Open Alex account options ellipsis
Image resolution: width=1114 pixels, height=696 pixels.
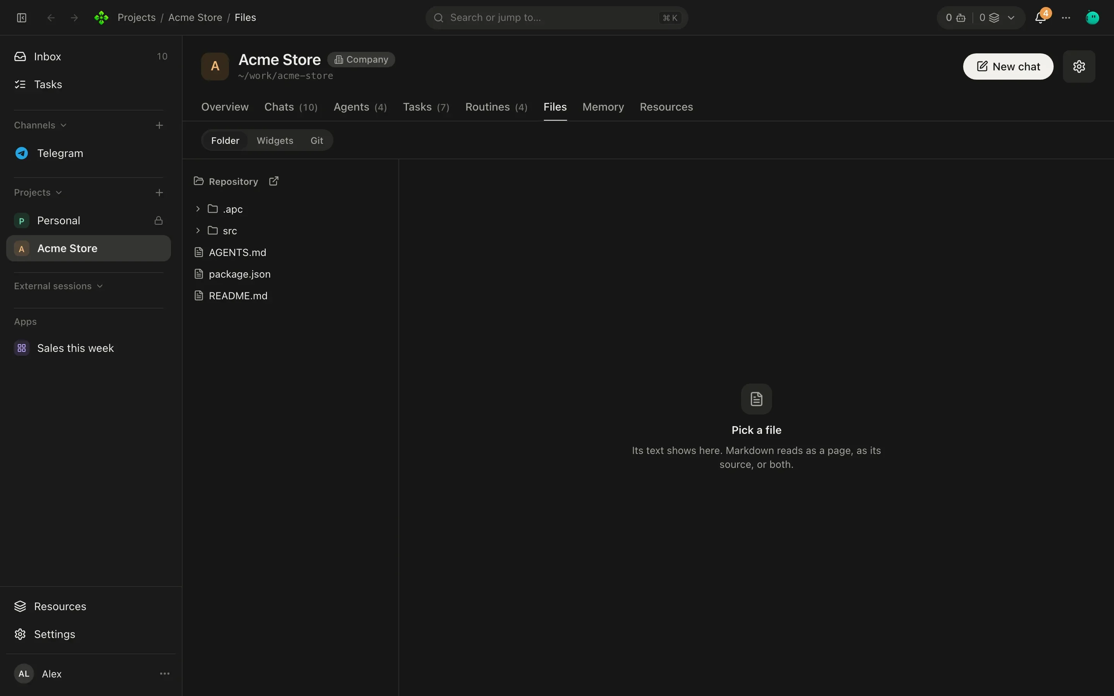(x=164, y=674)
